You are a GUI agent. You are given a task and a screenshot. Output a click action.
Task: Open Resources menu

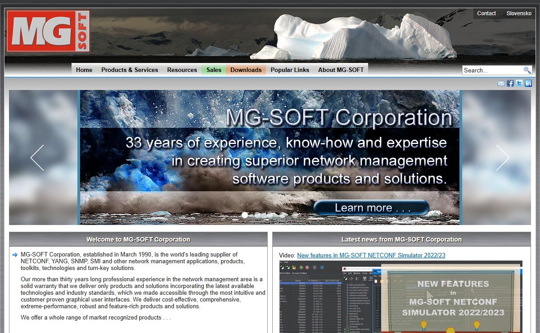(x=182, y=70)
